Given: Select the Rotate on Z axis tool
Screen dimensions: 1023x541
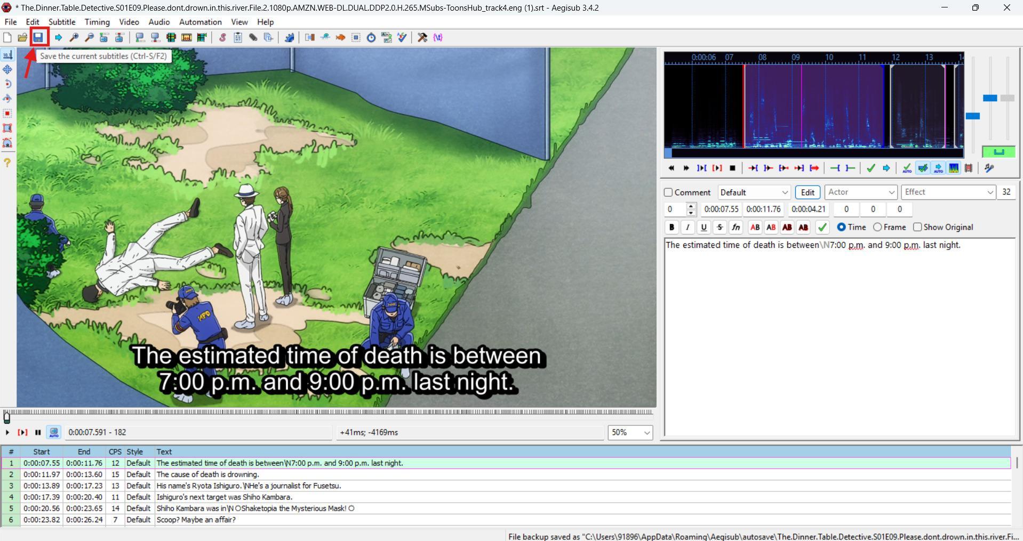Looking at the screenshot, I should (7, 84).
